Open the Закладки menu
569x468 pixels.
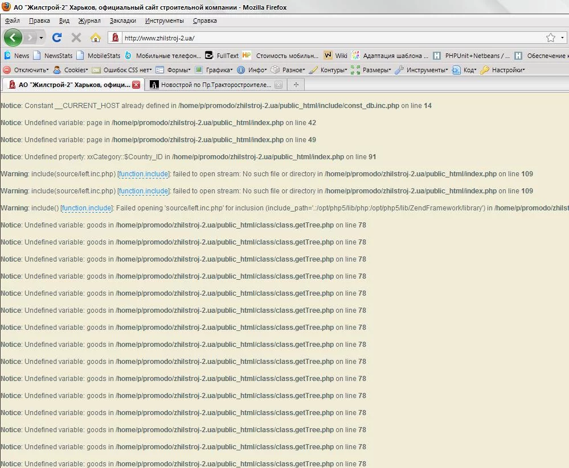122,20
